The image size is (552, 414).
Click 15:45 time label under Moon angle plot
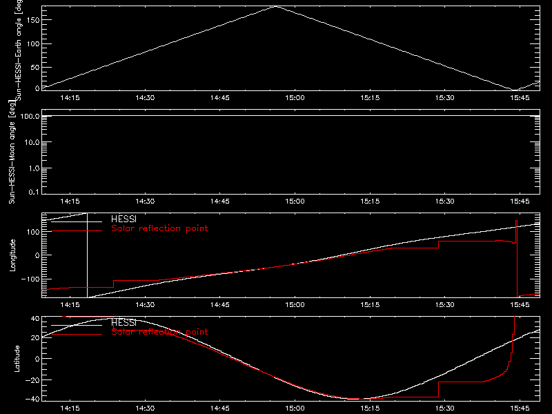click(520, 201)
